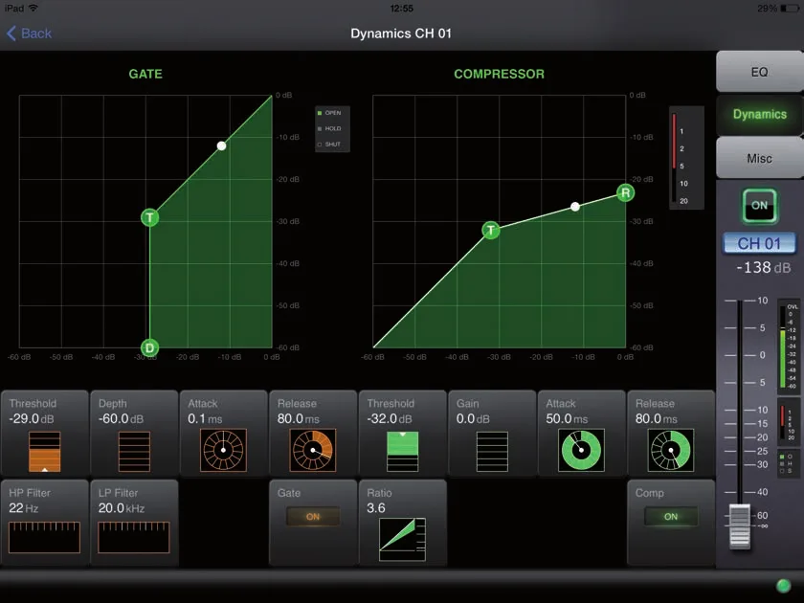Select the R ratio handle on the Compressor graph

[x=625, y=192]
